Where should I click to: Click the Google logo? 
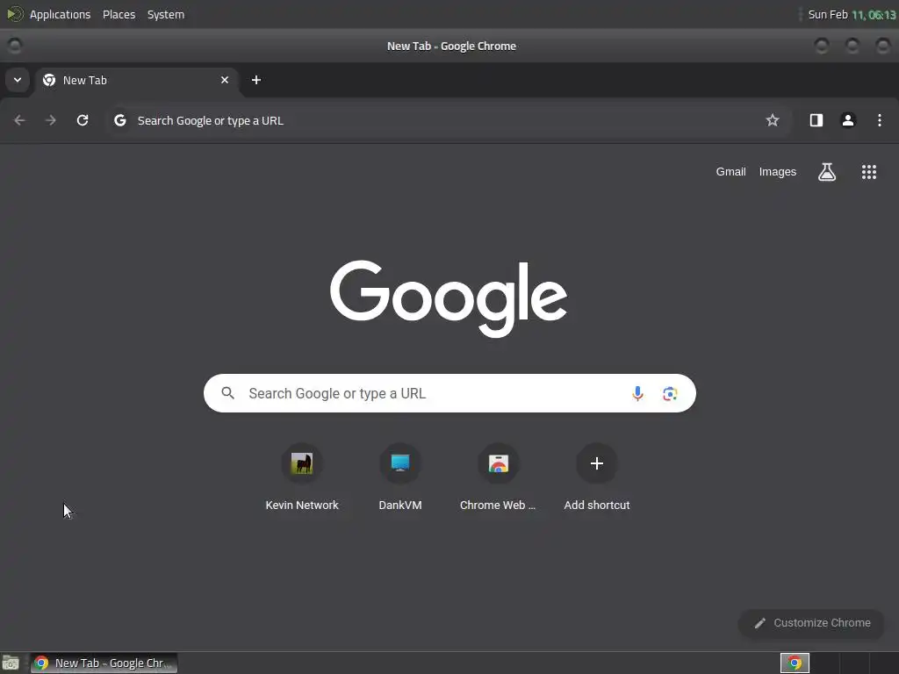point(449,298)
